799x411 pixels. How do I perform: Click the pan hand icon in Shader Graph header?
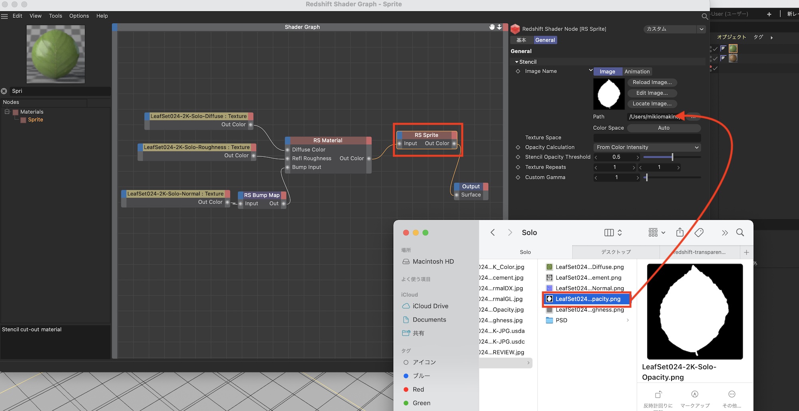[492, 27]
